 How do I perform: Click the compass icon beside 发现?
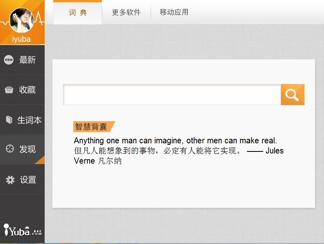(x=10, y=149)
